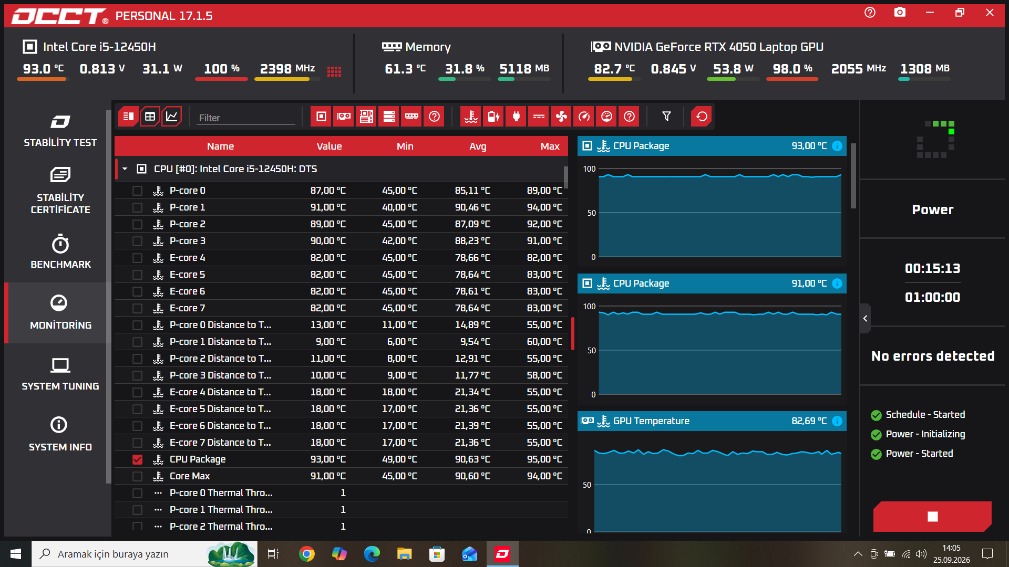Select the E-core 6 row
The image size is (1009, 567).
point(341,291)
